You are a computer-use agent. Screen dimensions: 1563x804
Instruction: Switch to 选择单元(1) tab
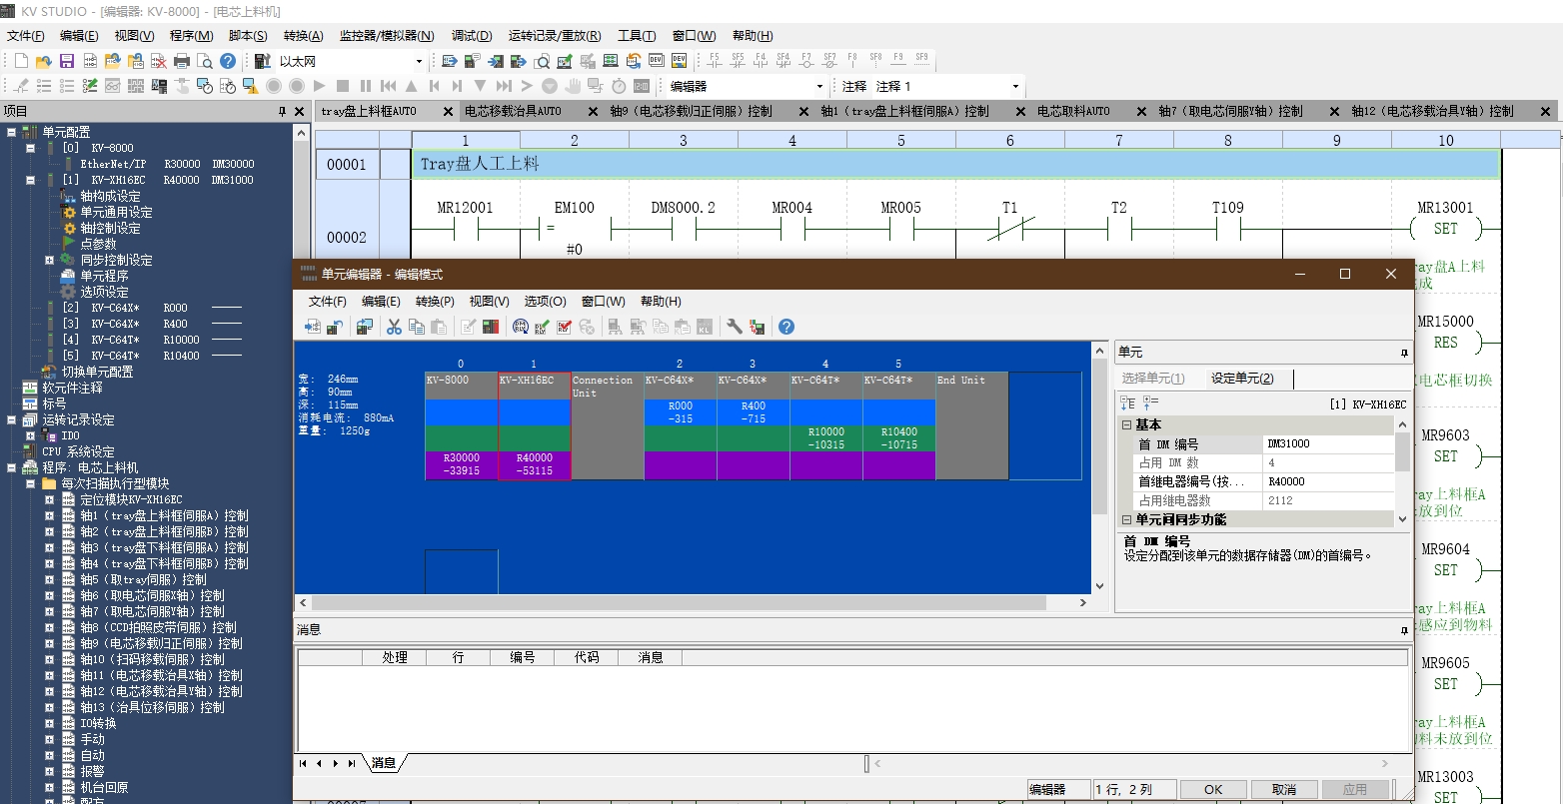point(1153,379)
